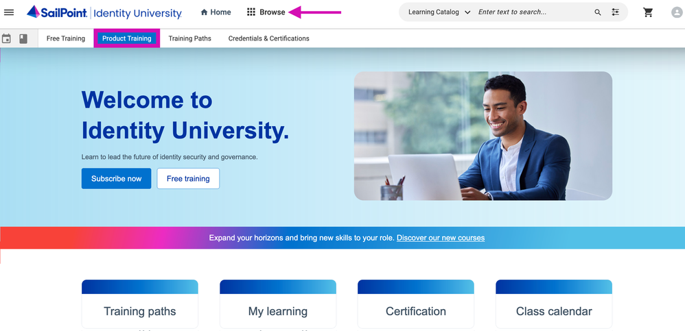
Task: Expand the Learning Catalog dropdown
Action: click(439, 12)
